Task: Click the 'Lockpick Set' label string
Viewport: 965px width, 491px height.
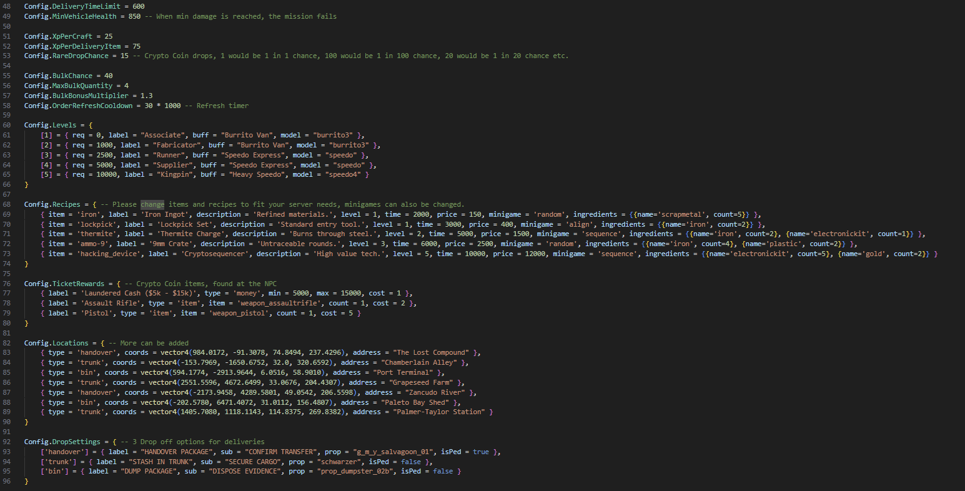Action: [x=184, y=224]
